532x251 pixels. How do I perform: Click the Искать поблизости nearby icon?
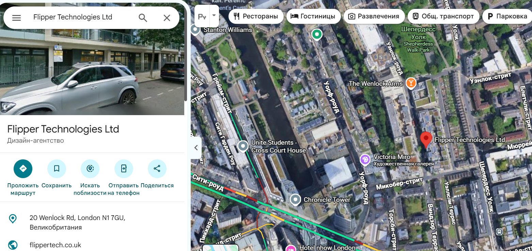click(90, 169)
